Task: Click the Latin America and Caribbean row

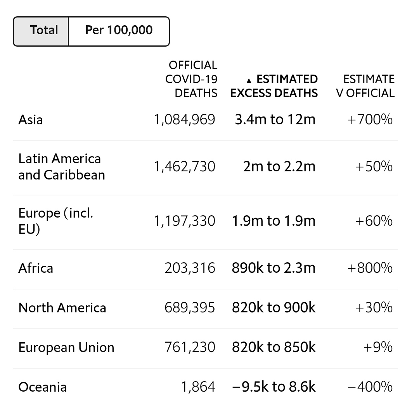Action: pyautogui.click(x=61, y=167)
